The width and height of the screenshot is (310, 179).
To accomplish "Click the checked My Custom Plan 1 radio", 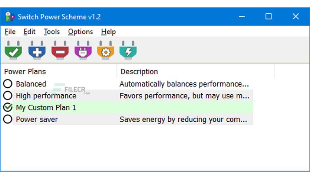I will pos(8,108).
